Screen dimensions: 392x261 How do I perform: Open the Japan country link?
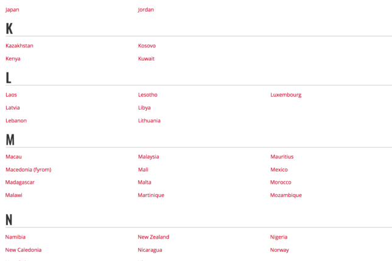click(12, 10)
